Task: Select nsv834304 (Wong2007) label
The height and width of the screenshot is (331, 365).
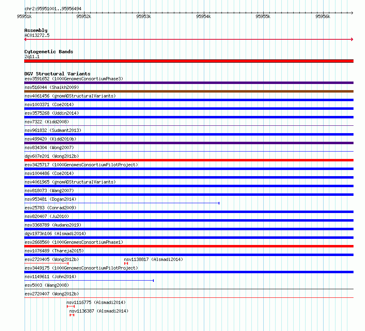Action: [49, 147]
